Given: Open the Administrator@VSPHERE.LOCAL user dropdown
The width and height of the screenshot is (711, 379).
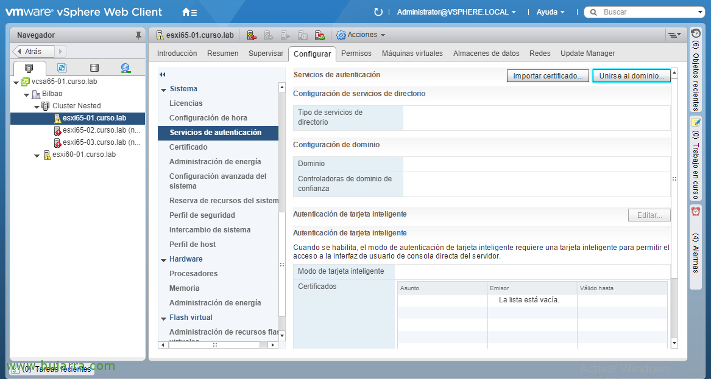Looking at the screenshot, I should (456, 12).
